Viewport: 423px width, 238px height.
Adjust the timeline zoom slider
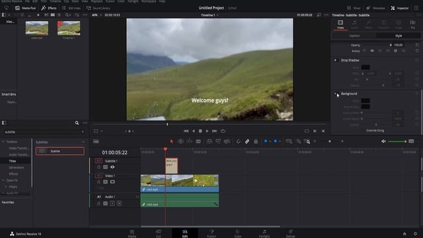click(330, 141)
